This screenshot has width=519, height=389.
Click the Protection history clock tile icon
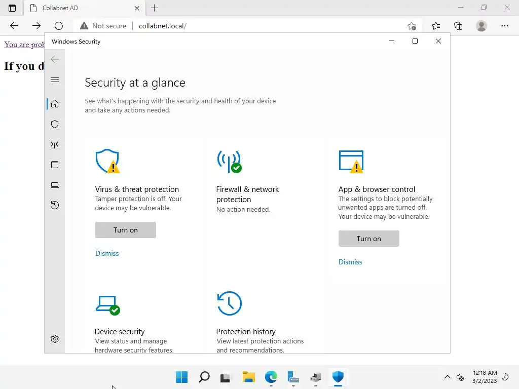pos(230,303)
